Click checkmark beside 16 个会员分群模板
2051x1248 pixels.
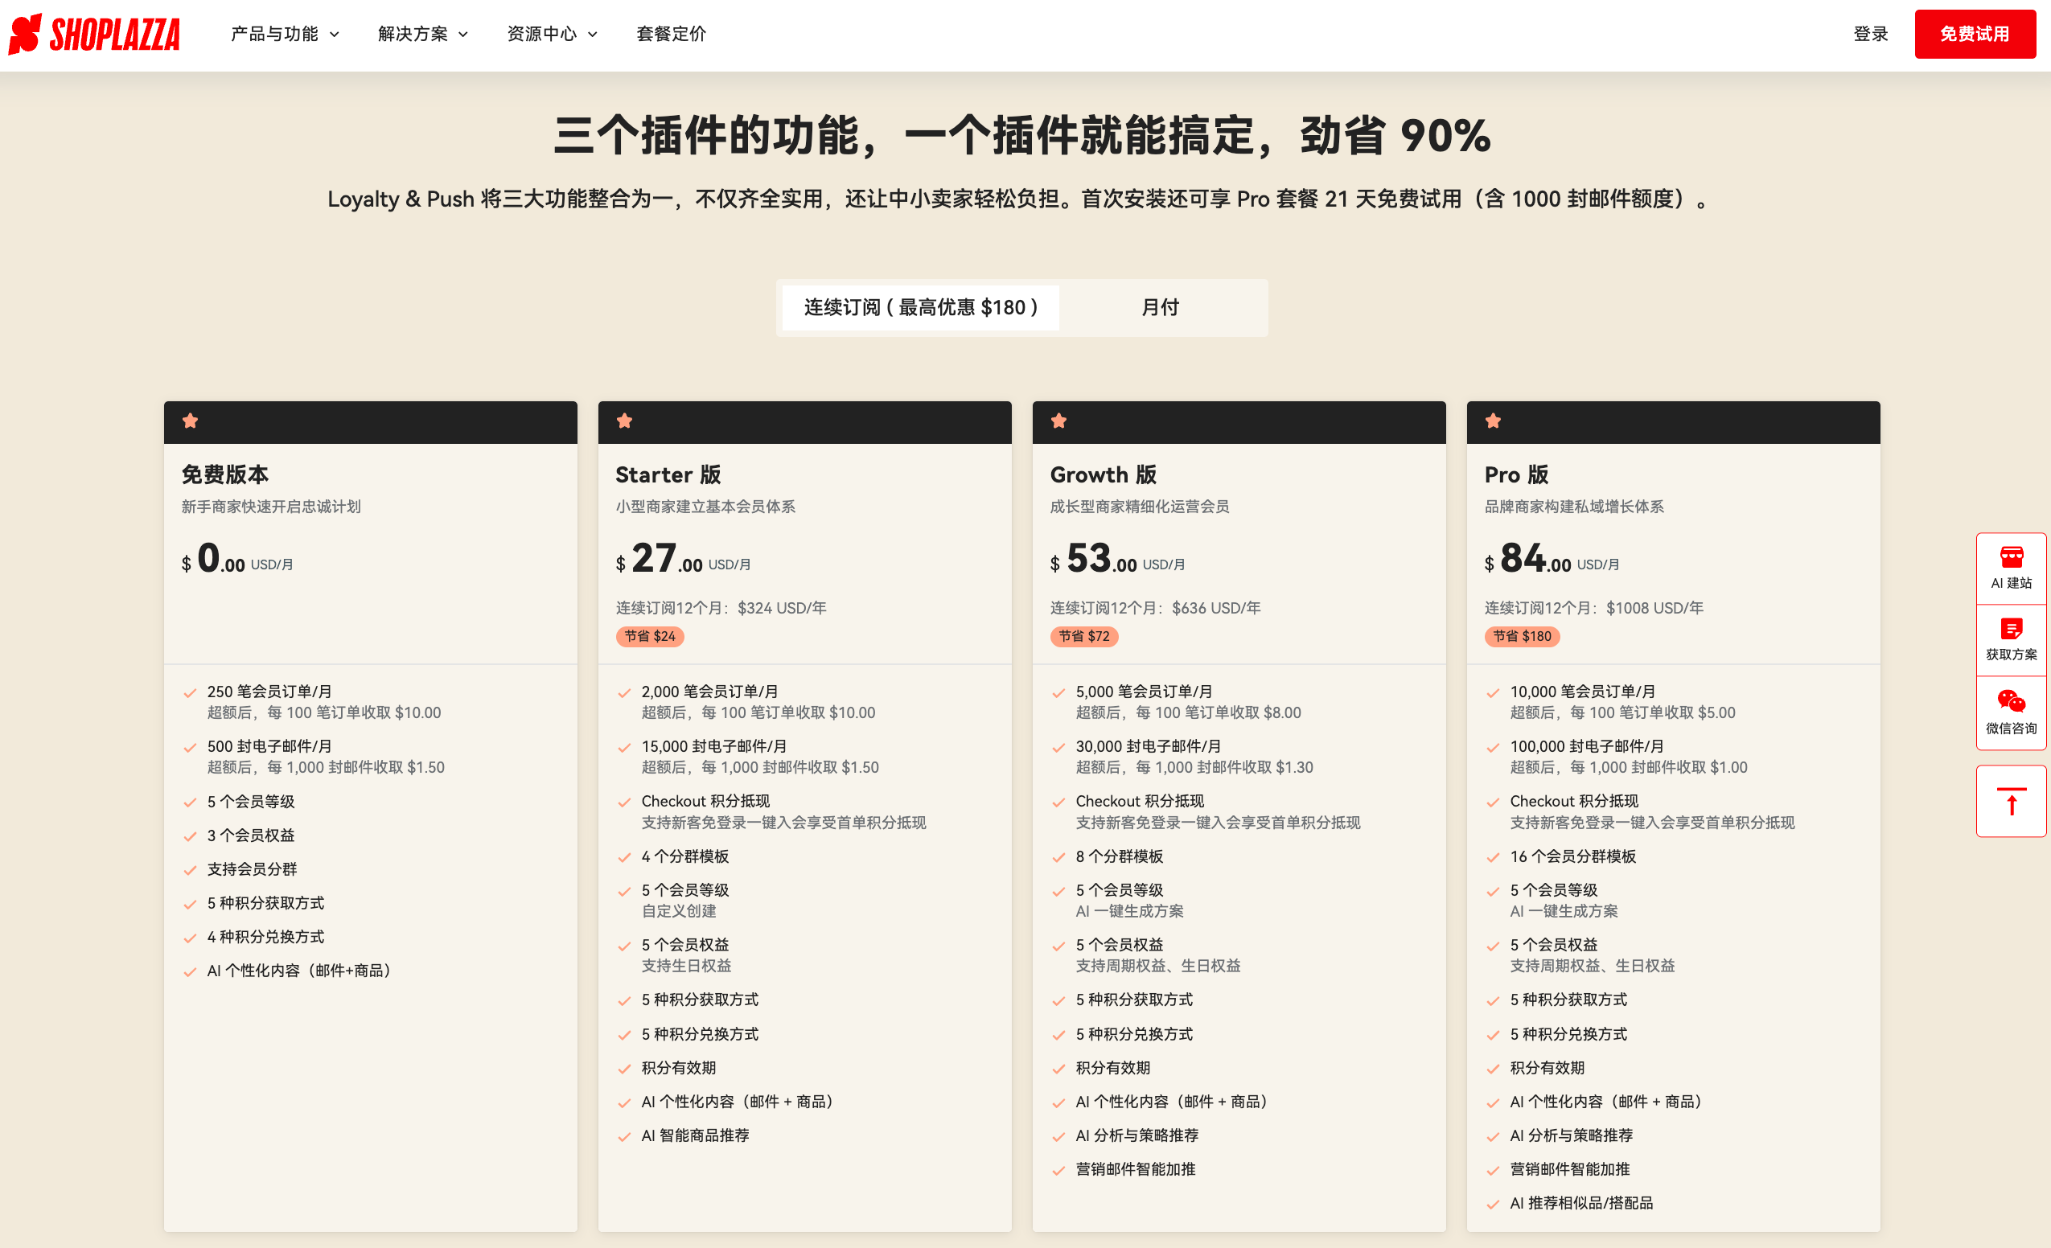[1494, 858]
